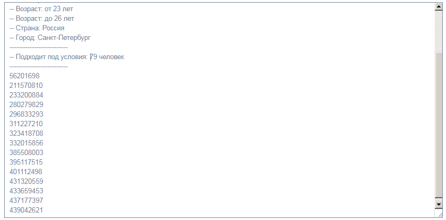The image size is (446, 220).
Task: Click on ID 332015856
Action: point(26,143)
